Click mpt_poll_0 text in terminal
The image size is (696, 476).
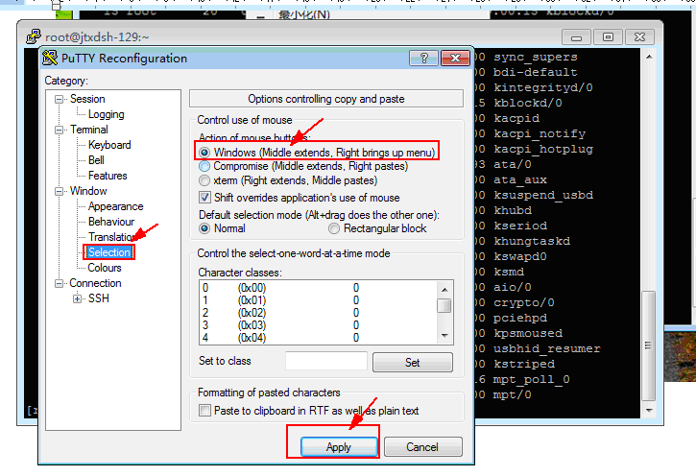[x=531, y=380]
